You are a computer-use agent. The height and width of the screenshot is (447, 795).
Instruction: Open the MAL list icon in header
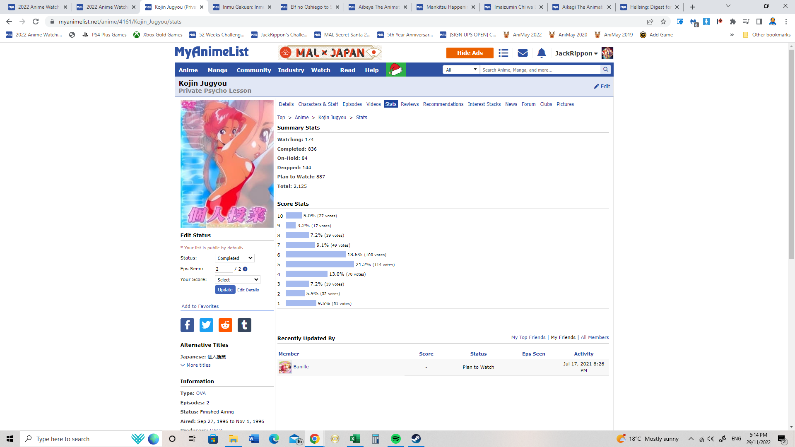[503, 53]
